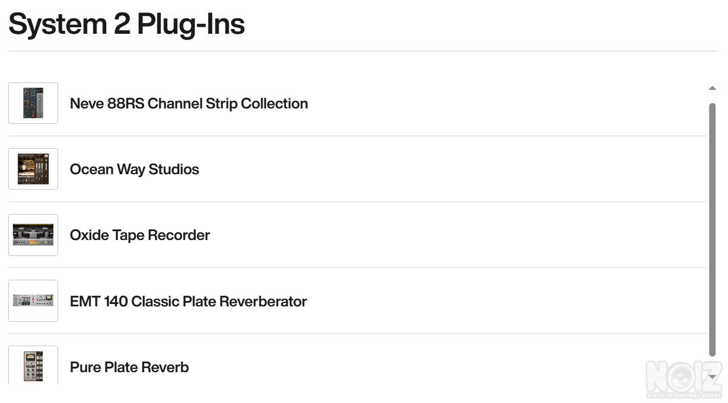
Task: Click the scroll up arrow of the list
Action: tap(712, 88)
